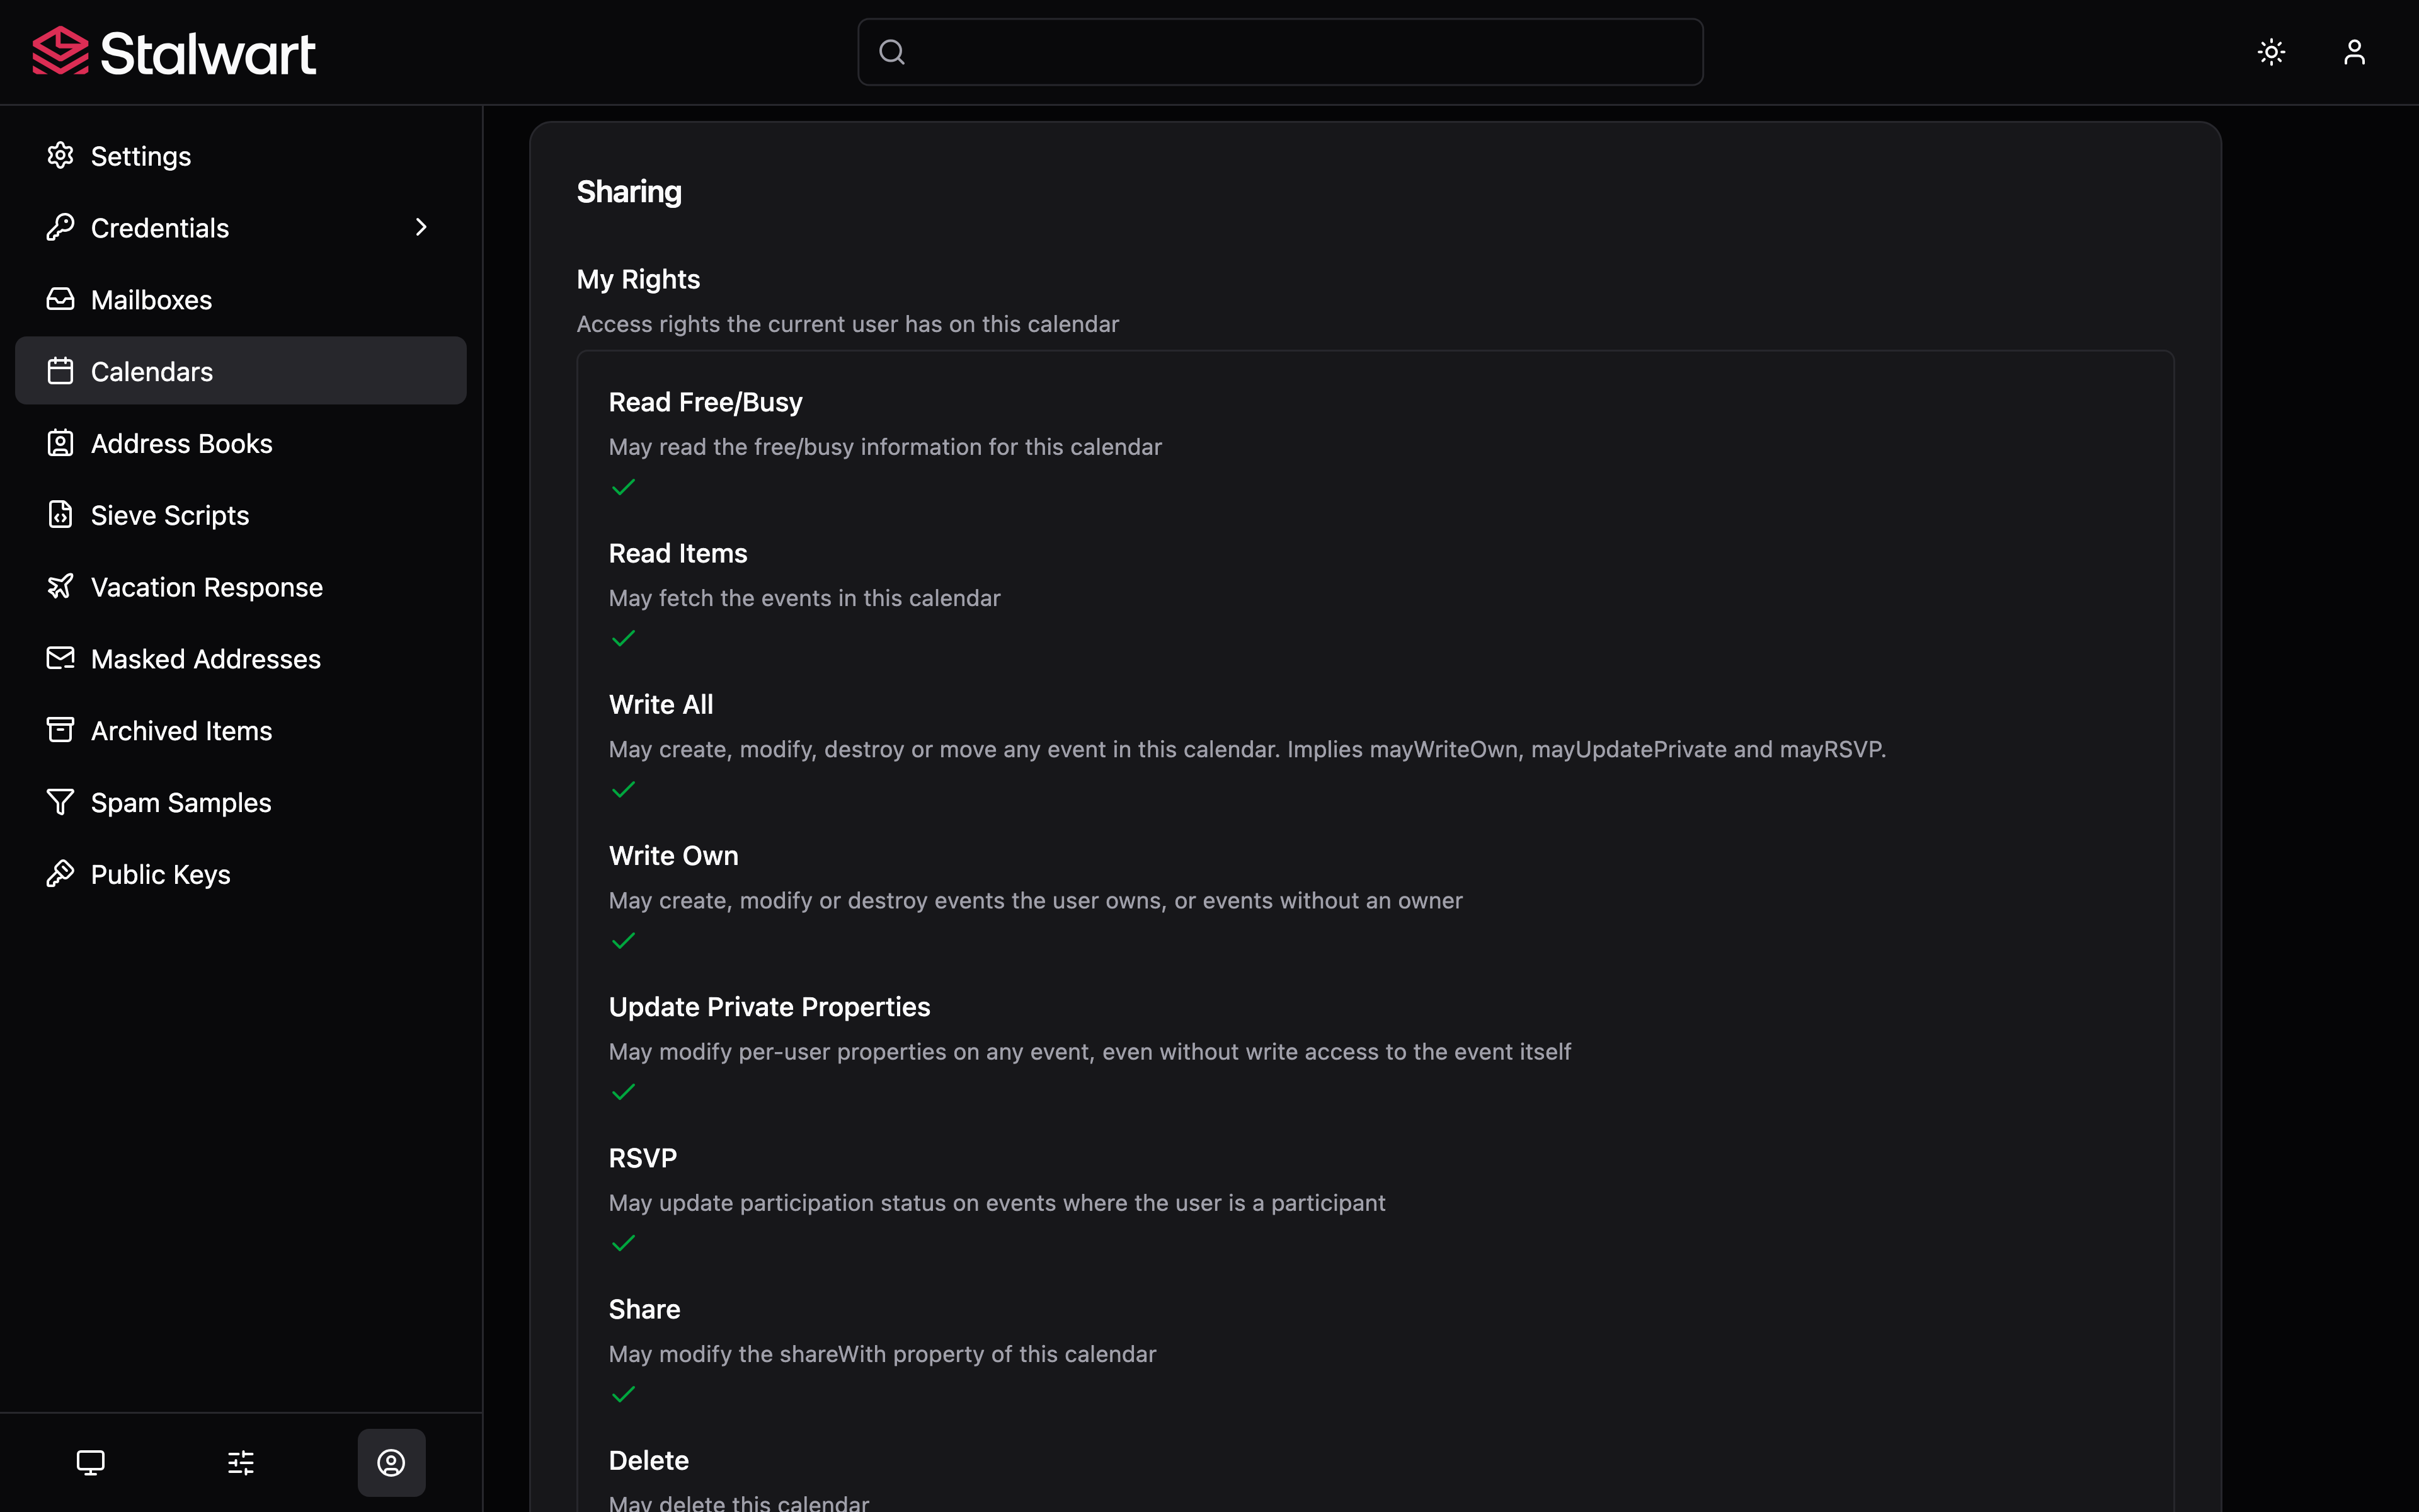The width and height of the screenshot is (2419, 1512).
Task: Click the RSVP title
Action: (x=643, y=1158)
